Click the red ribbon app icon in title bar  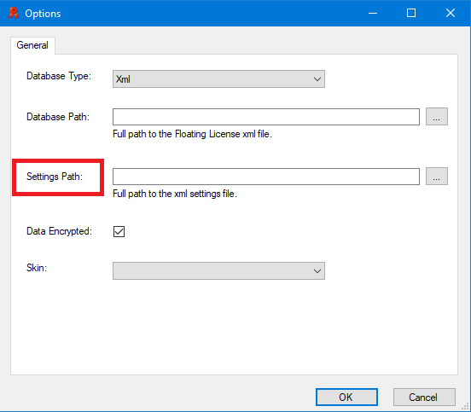point(13,13)
